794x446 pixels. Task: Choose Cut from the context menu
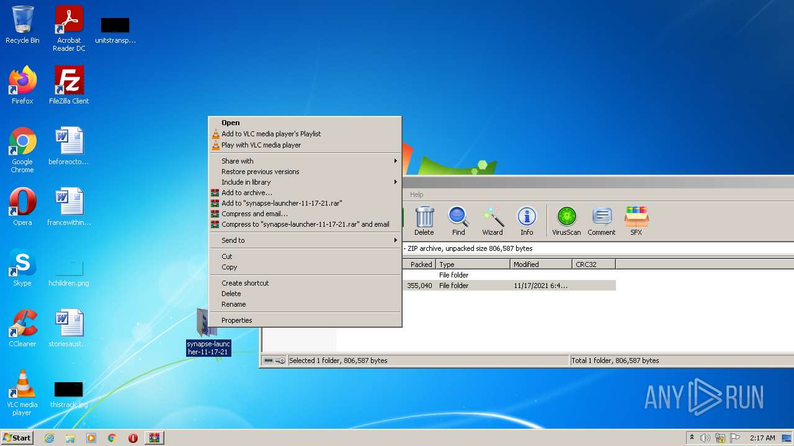[305, 256]
